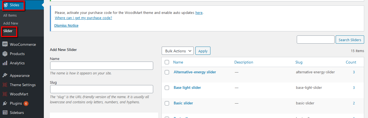Select the Basic slider row checkbox
The width and height of the screenshot is (368, 118).
point(167,103)
